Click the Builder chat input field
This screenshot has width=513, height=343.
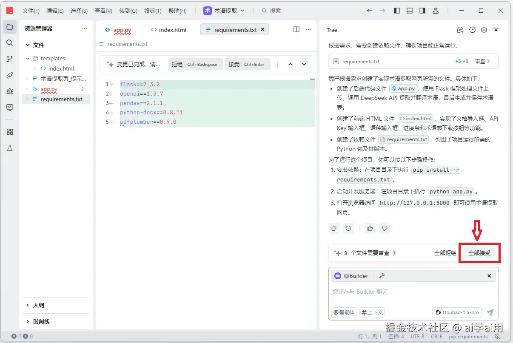point(413,292)
